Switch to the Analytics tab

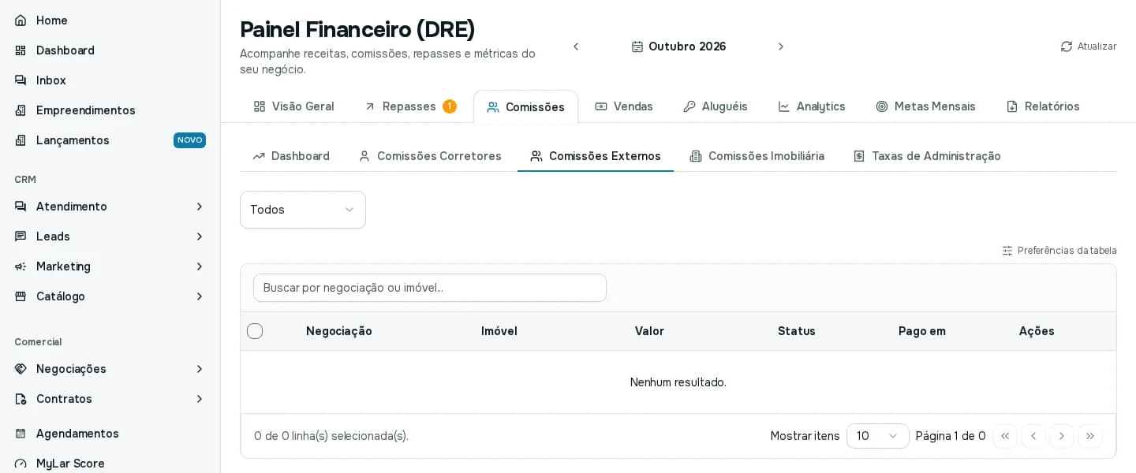click(812, 106)
